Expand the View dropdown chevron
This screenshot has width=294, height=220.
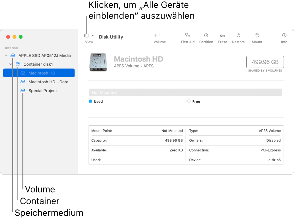tap(93, 35)
